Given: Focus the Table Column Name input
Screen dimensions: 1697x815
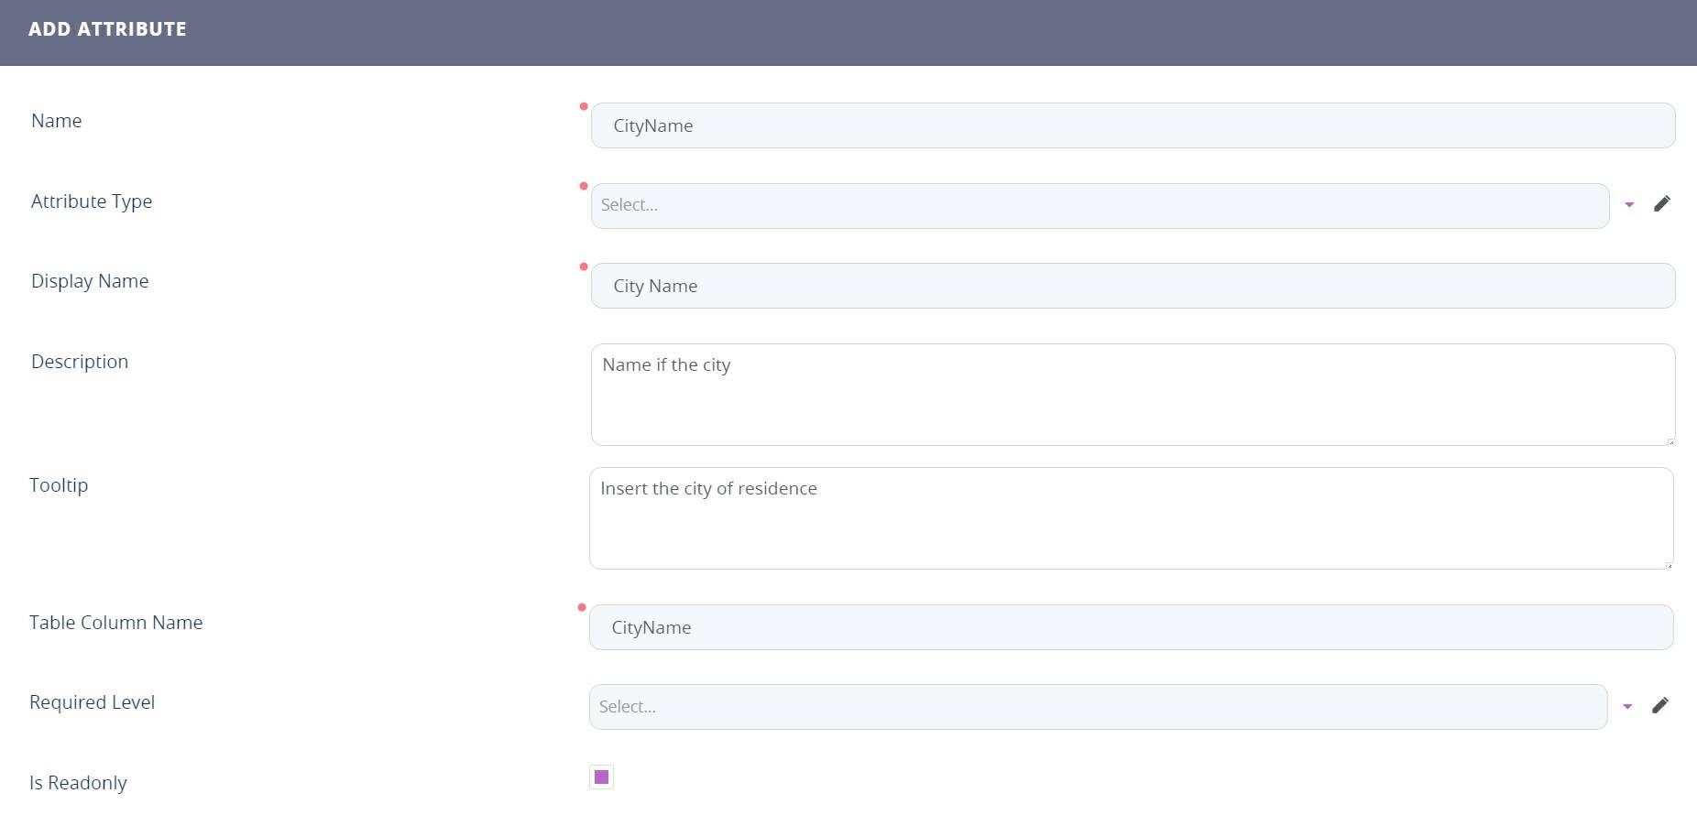Looking at the screenshot, I should tap(1131, 627).
